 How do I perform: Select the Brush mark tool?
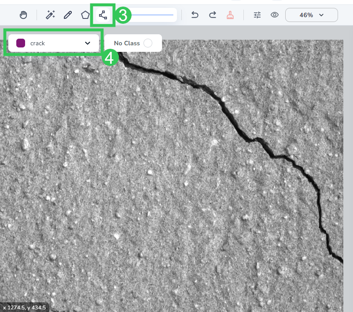[231, 15]
